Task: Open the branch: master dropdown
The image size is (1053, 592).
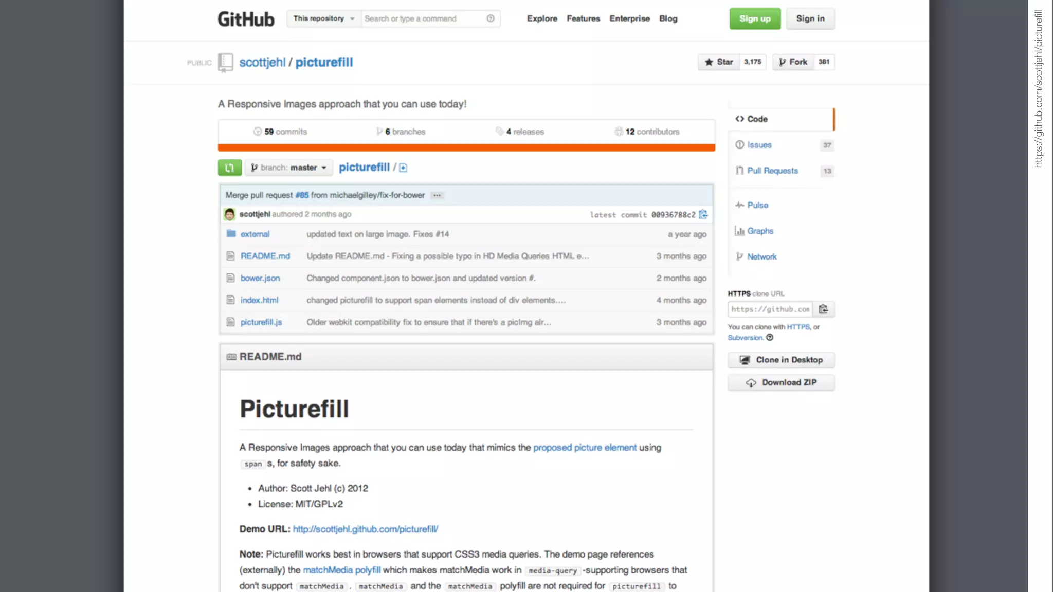Action: click(x=288, y=168)
